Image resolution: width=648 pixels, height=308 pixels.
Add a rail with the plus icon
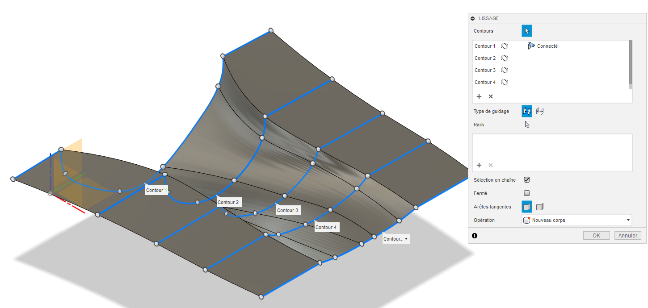click(x=479, y=165)
